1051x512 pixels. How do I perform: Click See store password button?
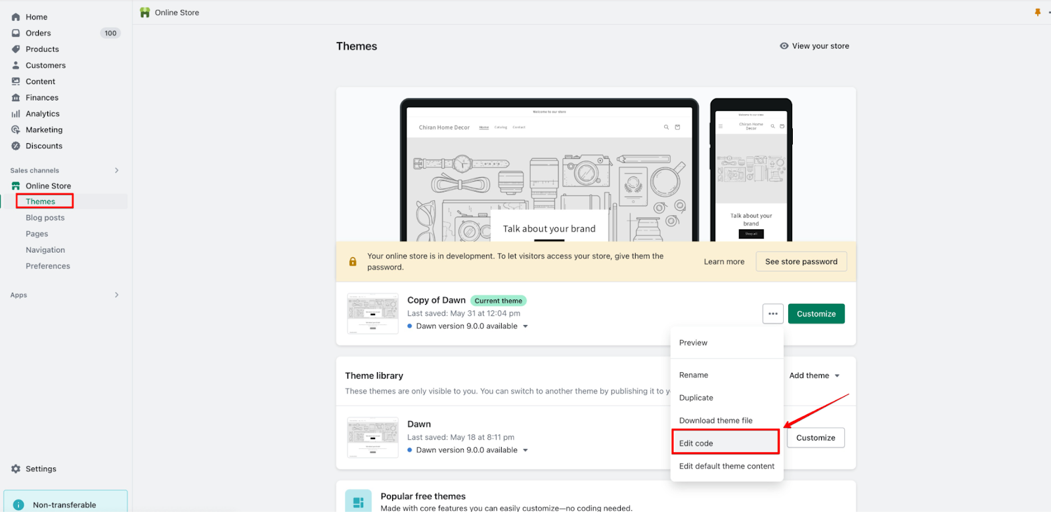(x=801, y=261)
